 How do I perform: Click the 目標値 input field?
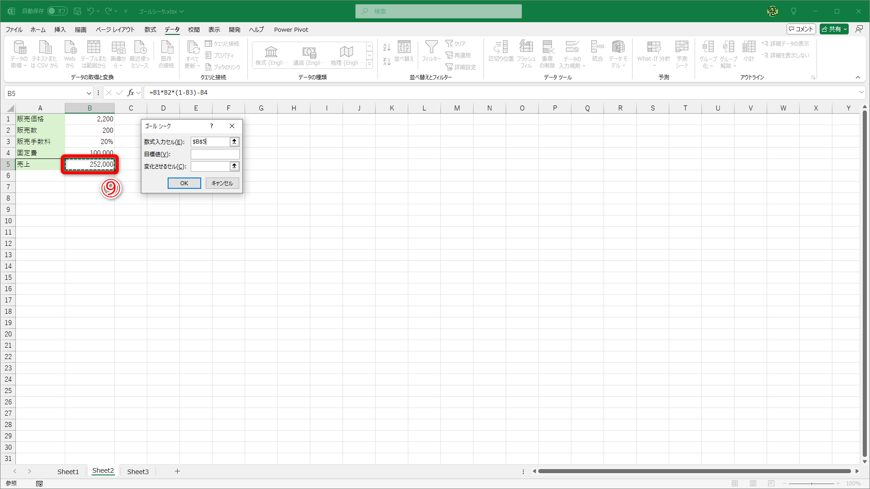(x=215, y=154)
